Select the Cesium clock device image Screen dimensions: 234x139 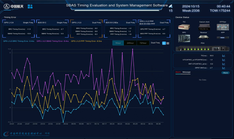tap(204, 27)
